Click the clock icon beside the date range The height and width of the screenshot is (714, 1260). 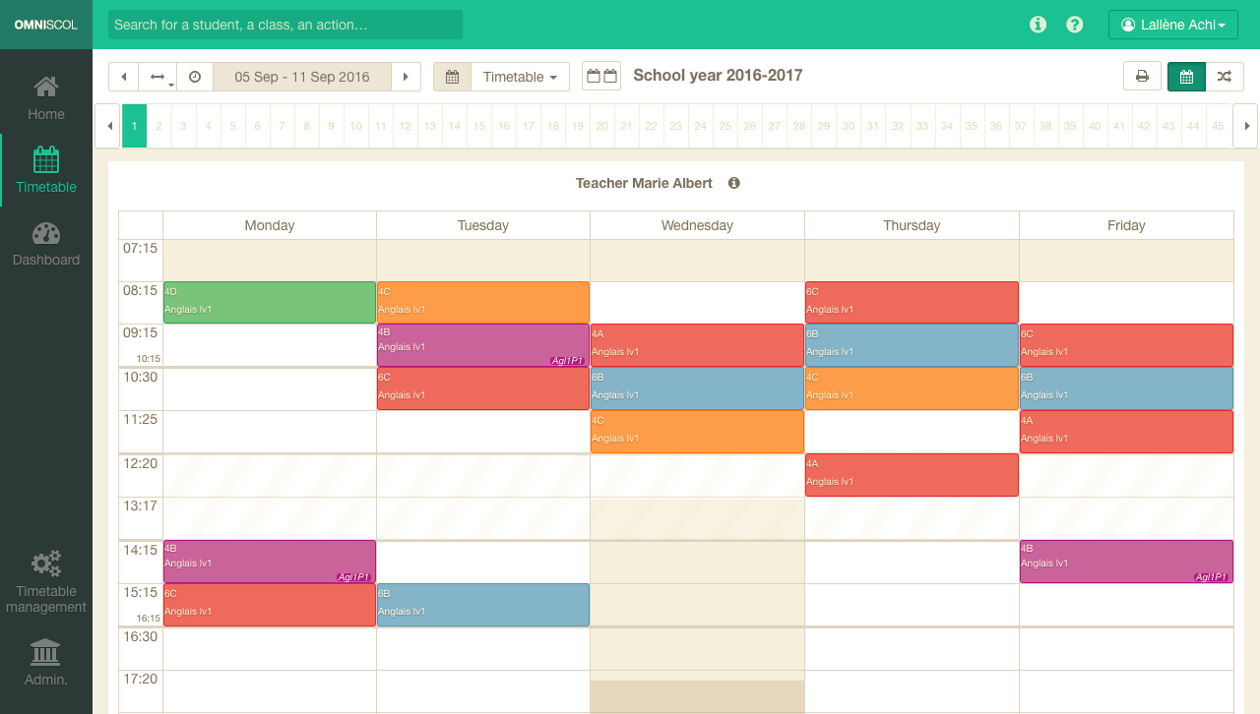[x=195, y=77]
